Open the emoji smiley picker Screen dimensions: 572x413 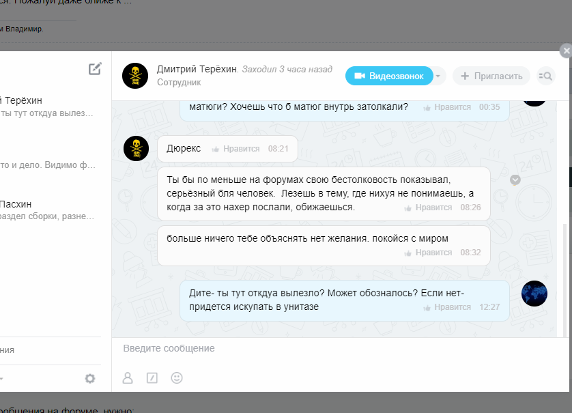pyautogui.click(x=177, y=378)
